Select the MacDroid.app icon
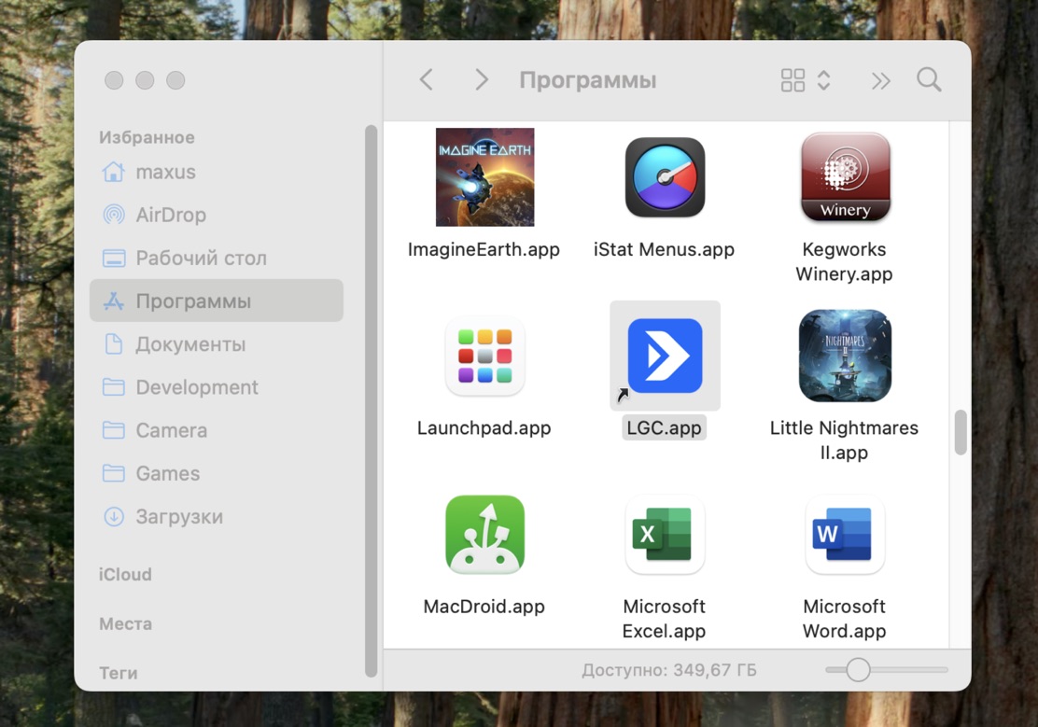 [x=484, y=535]
